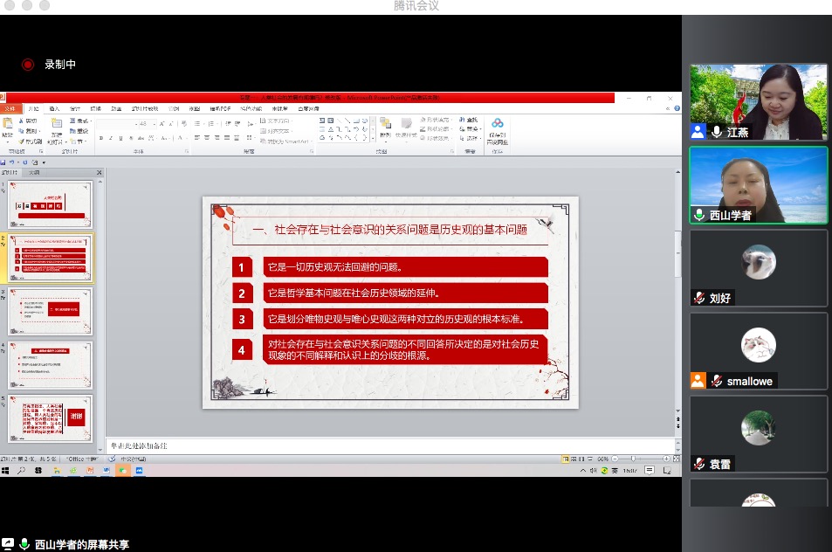Open the Font Size dropdown
The width and height of the screenshot is (832, 552).
click(x=153, y=124)
